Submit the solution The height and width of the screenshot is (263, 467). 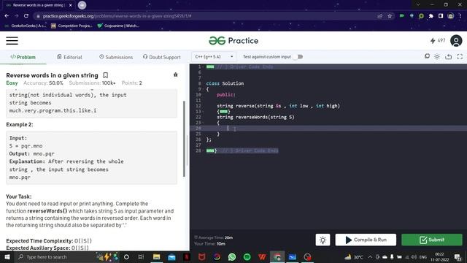pos(432,240)
